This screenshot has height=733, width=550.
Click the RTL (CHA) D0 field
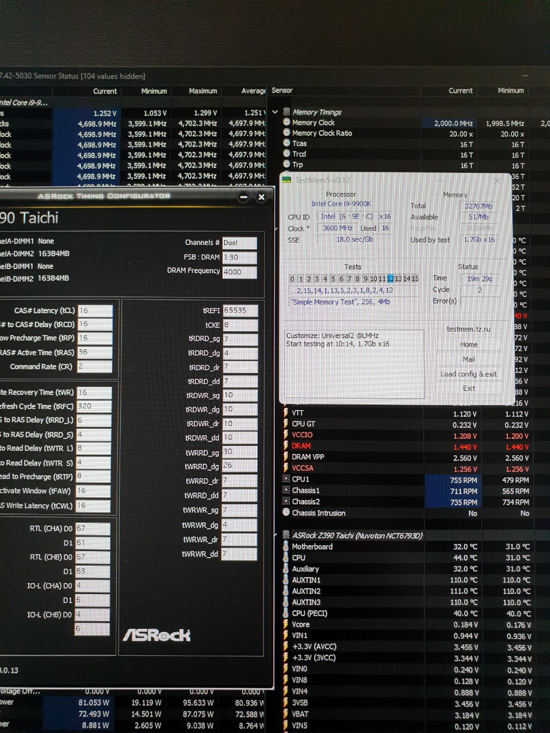(92, 529)
